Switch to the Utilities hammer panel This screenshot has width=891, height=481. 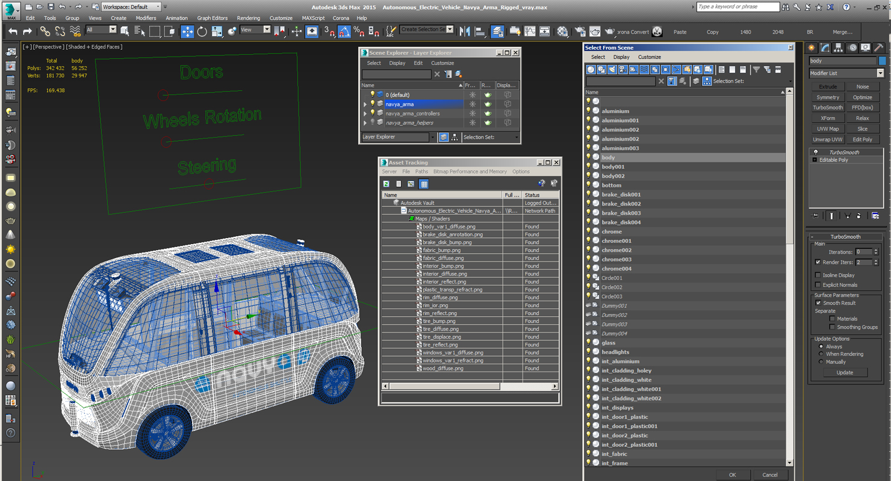coord(880,47)
